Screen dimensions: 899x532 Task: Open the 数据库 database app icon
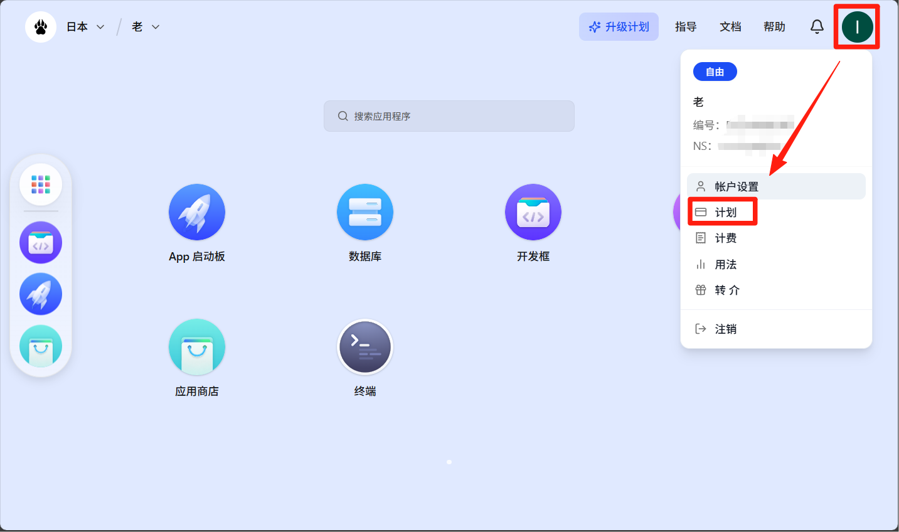click(364, 212)
